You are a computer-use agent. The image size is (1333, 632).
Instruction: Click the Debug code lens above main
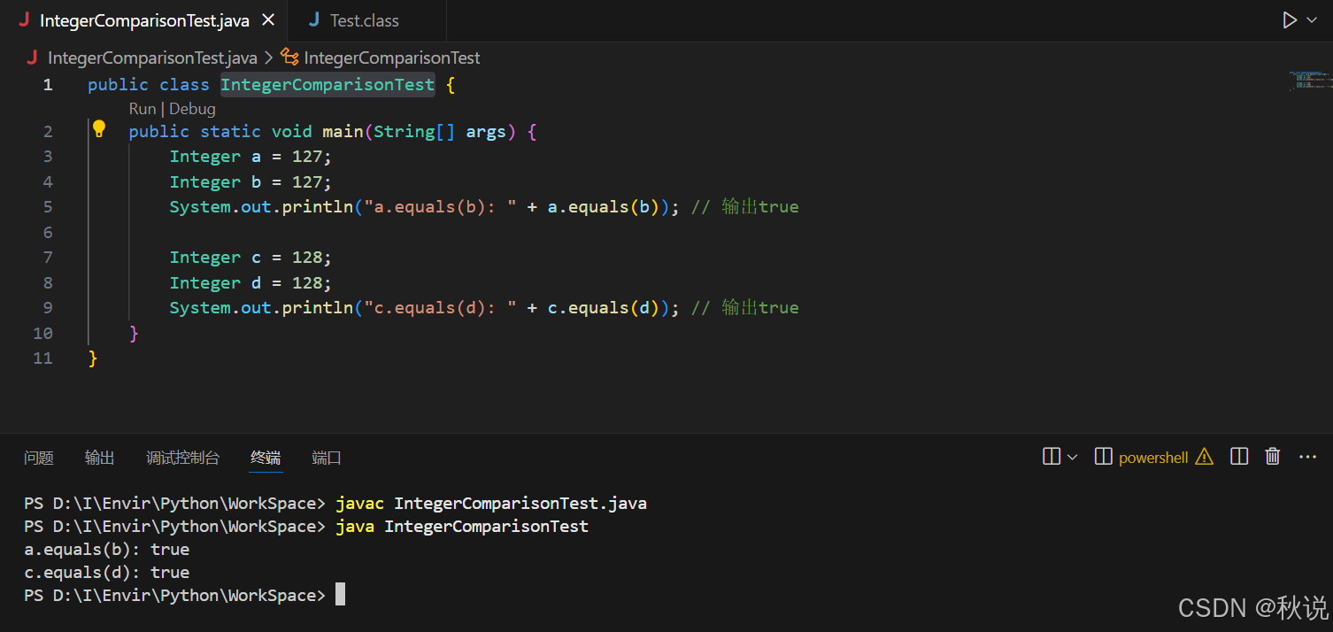(x=192, y=109)
